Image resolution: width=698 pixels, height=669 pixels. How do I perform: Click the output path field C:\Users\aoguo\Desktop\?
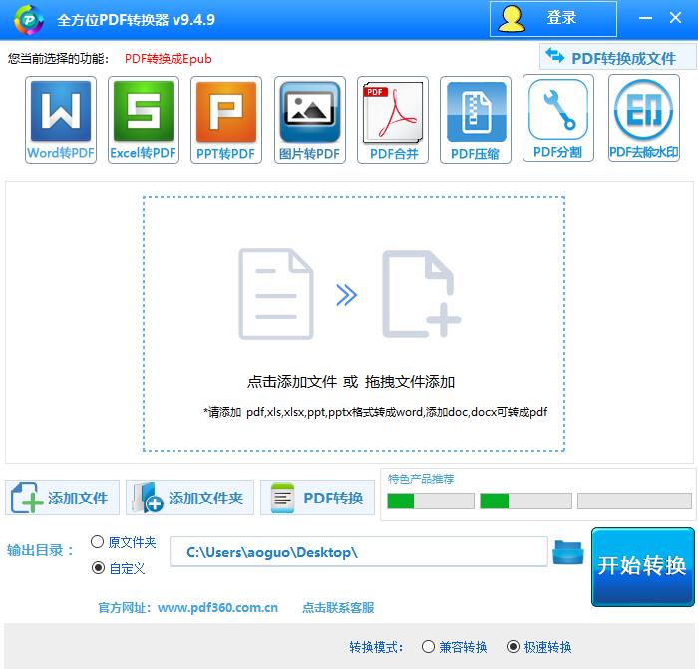359,552
